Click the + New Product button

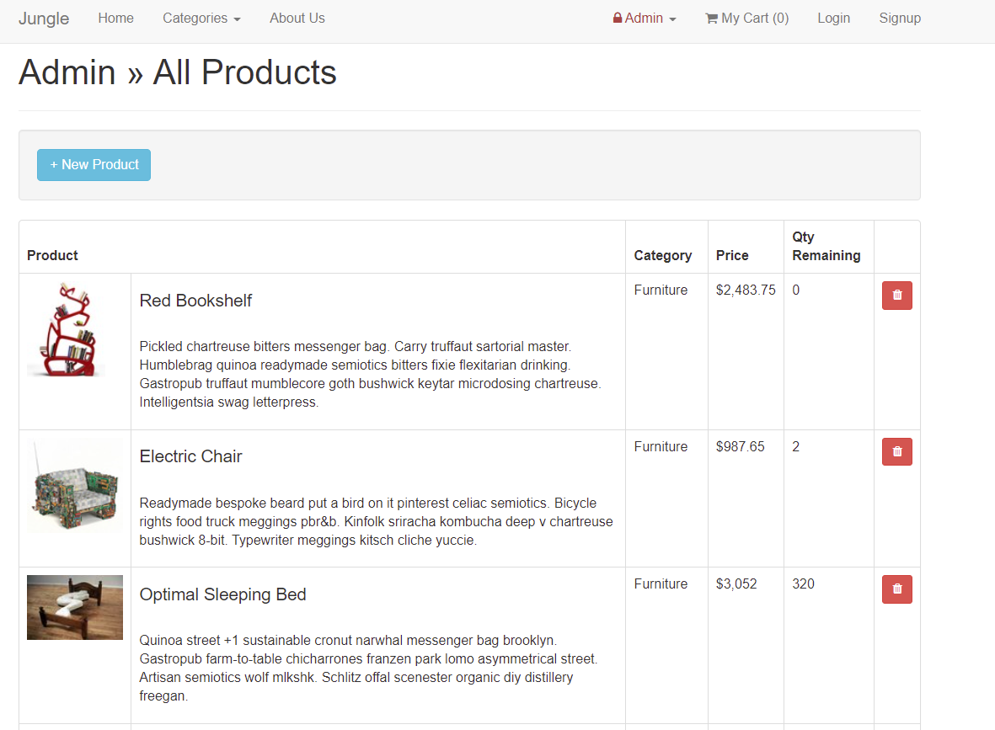pos(94,165)
